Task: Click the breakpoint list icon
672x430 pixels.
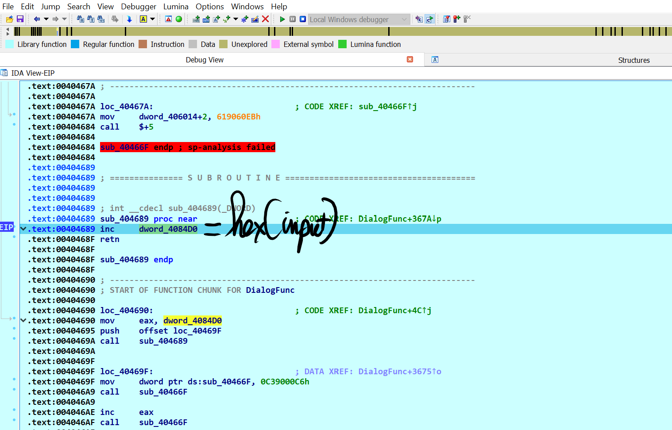Action: coord(446,19)
